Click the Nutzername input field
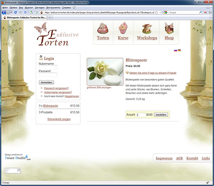Viewport: 214px width, 186px height. [x=48, y=67]
